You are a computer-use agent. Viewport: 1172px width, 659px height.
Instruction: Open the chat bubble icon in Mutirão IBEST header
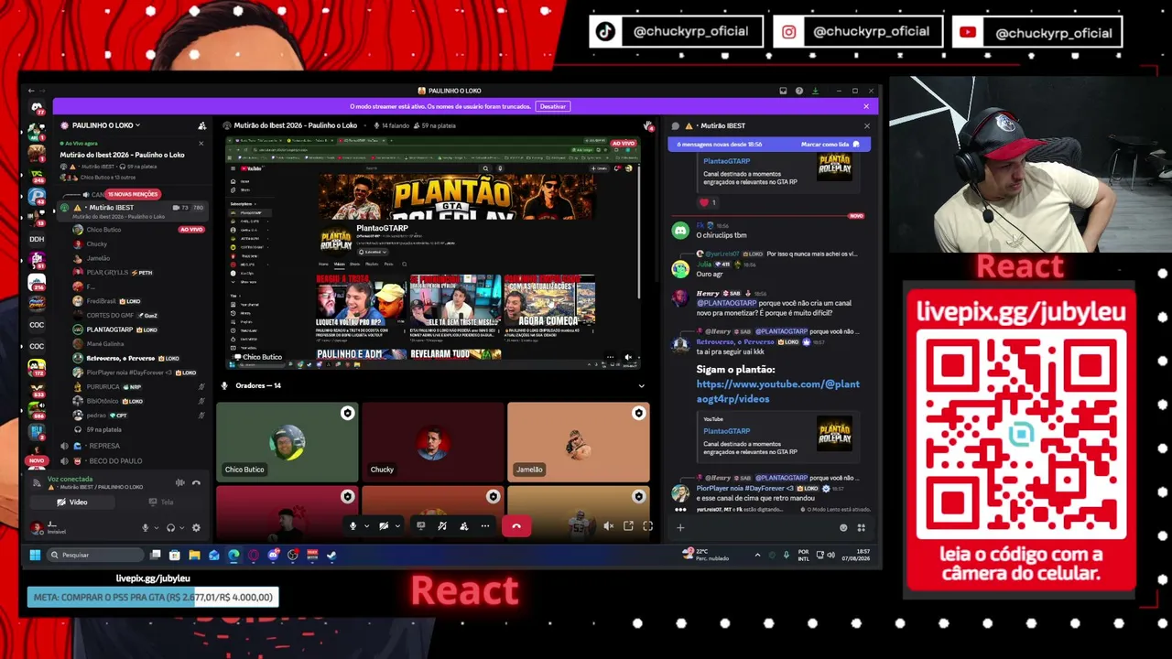676,125
